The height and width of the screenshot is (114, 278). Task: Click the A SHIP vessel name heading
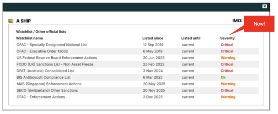[23, 21]
